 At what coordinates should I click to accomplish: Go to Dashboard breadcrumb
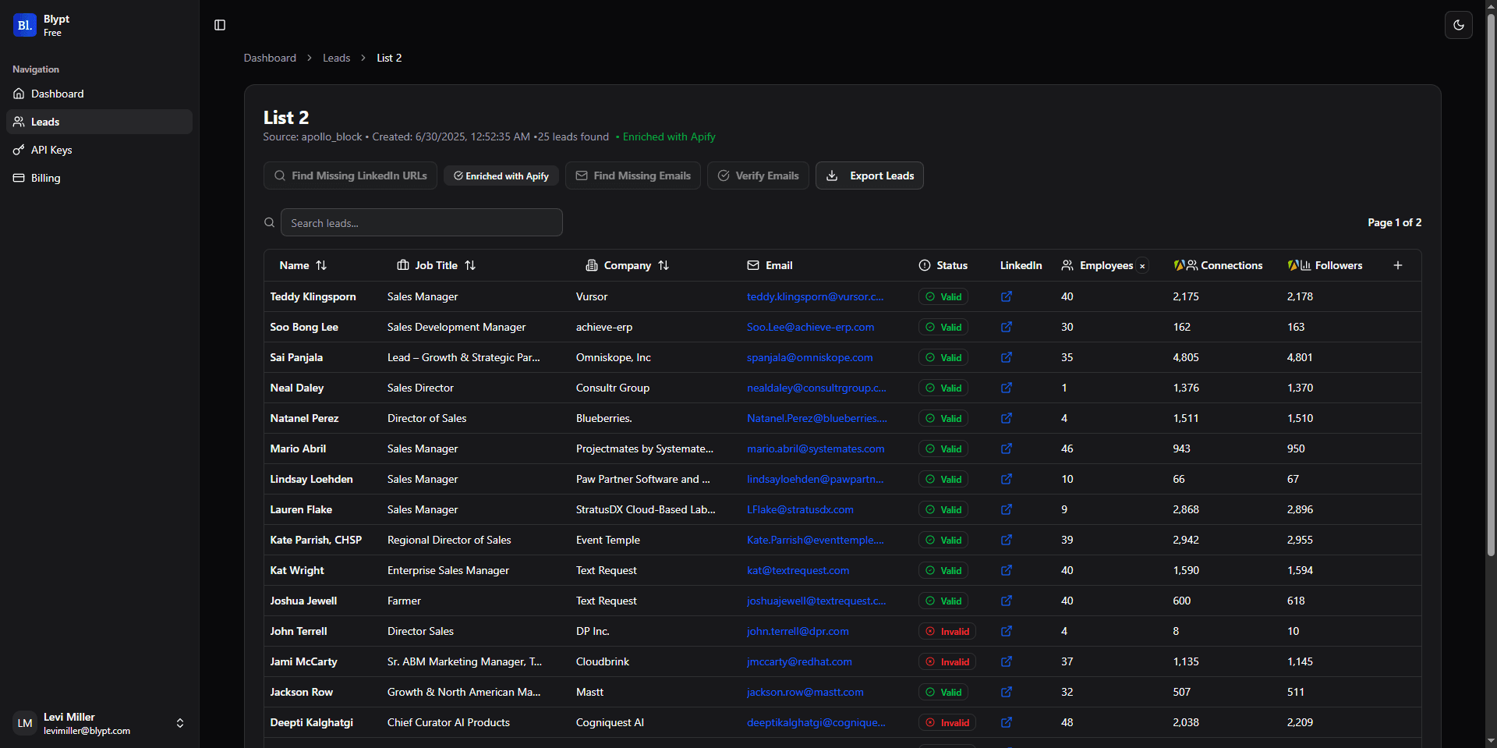[x=270, y=58]
